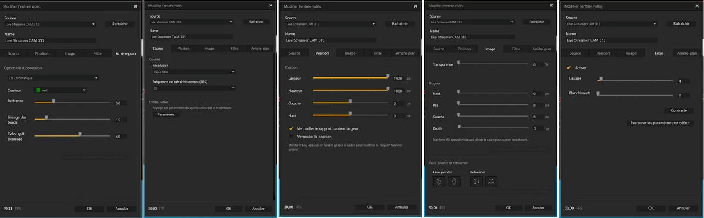
Task: Adjust the Tolérance slider
Action: 72,101
